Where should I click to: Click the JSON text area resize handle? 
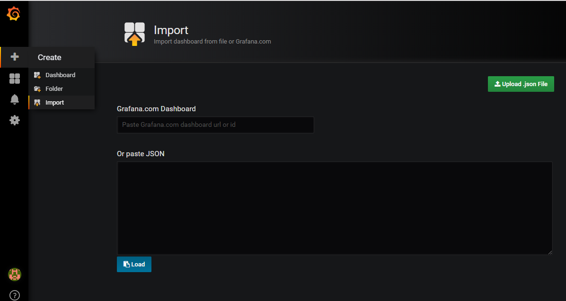click(x=550, y=252)
